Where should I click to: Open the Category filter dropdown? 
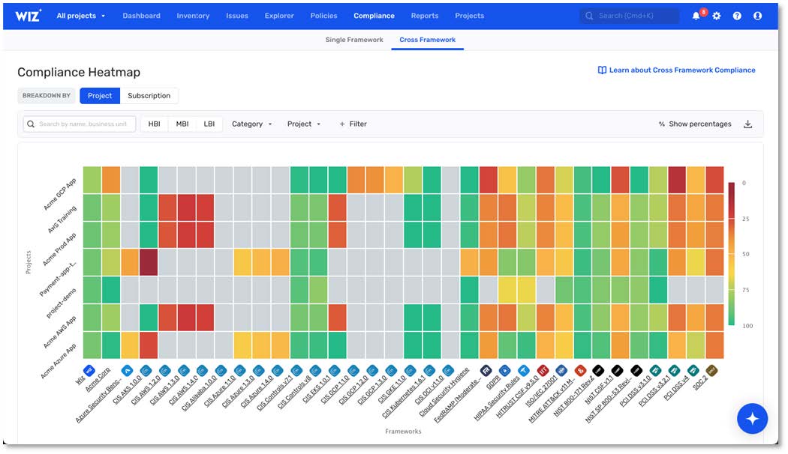tap(252, 124)
